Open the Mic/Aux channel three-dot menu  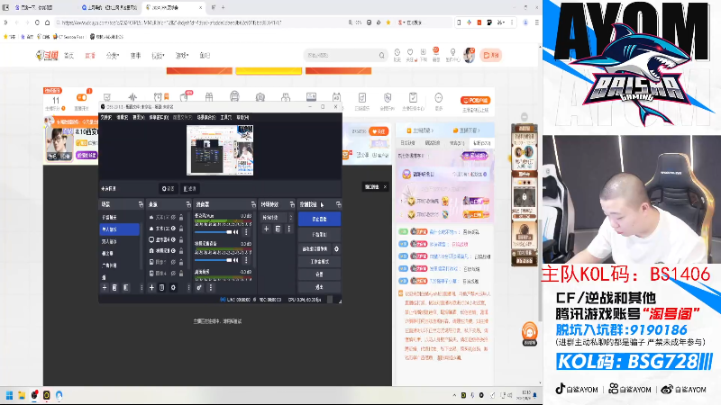pos(246,232)
